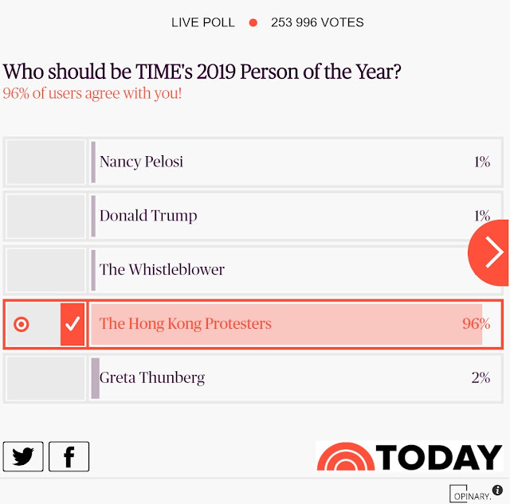This screenshot has height=504, width=510.
Task: Open the Opinary info icon
Action: [x=498, y=490]
